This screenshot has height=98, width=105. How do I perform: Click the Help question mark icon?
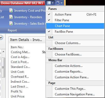coord(58,3)
